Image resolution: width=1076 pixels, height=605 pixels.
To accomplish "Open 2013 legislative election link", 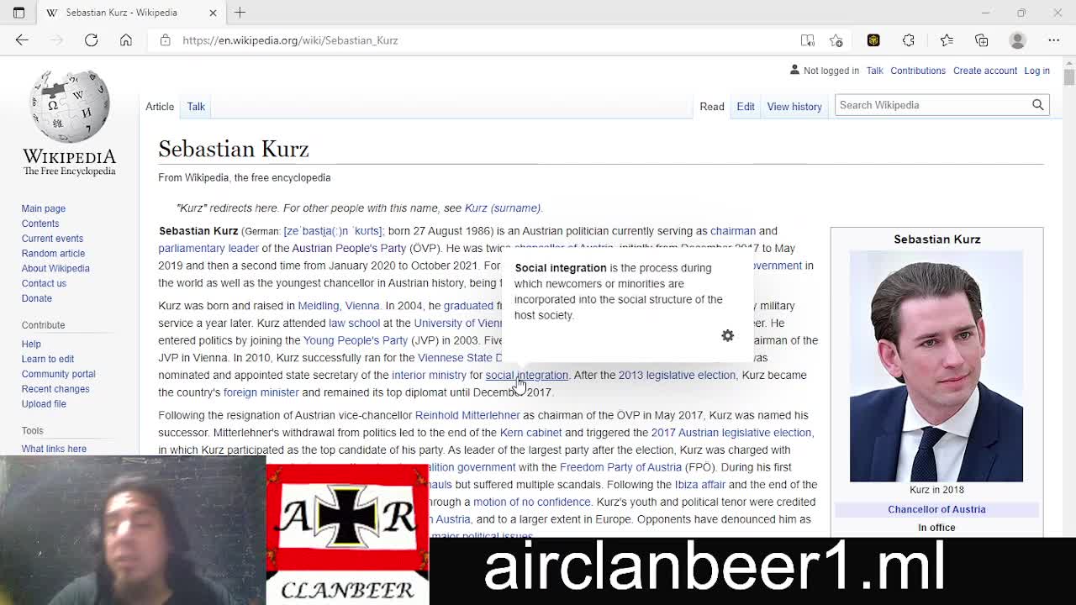I will [677, 376].
